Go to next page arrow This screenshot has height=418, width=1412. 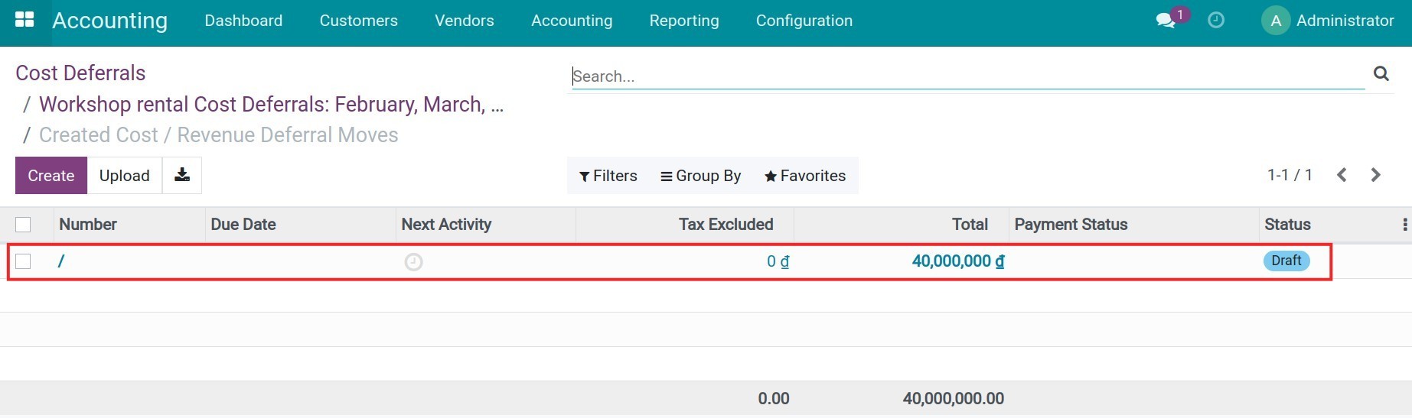(x=1375, y=175)
